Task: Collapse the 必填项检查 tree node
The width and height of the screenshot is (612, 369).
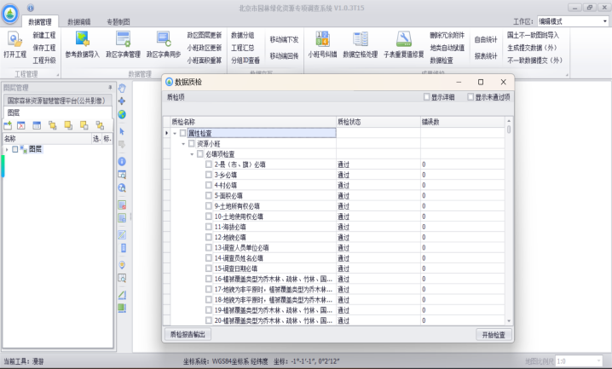Action: 192,153
